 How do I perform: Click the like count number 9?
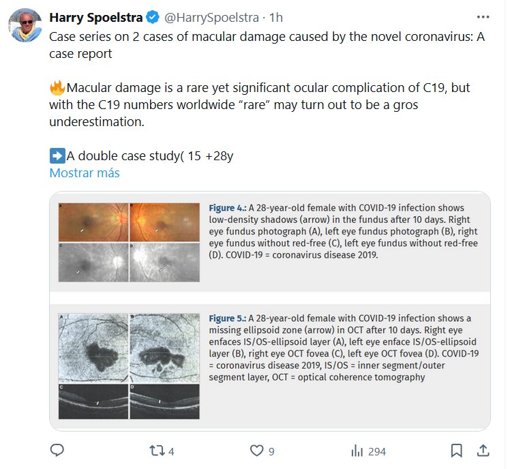pos(271,451)
